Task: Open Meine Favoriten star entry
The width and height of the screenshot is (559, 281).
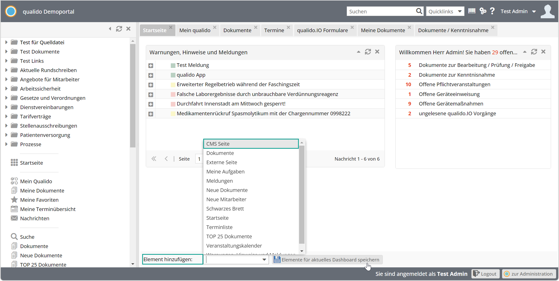Action: point(39,200)
